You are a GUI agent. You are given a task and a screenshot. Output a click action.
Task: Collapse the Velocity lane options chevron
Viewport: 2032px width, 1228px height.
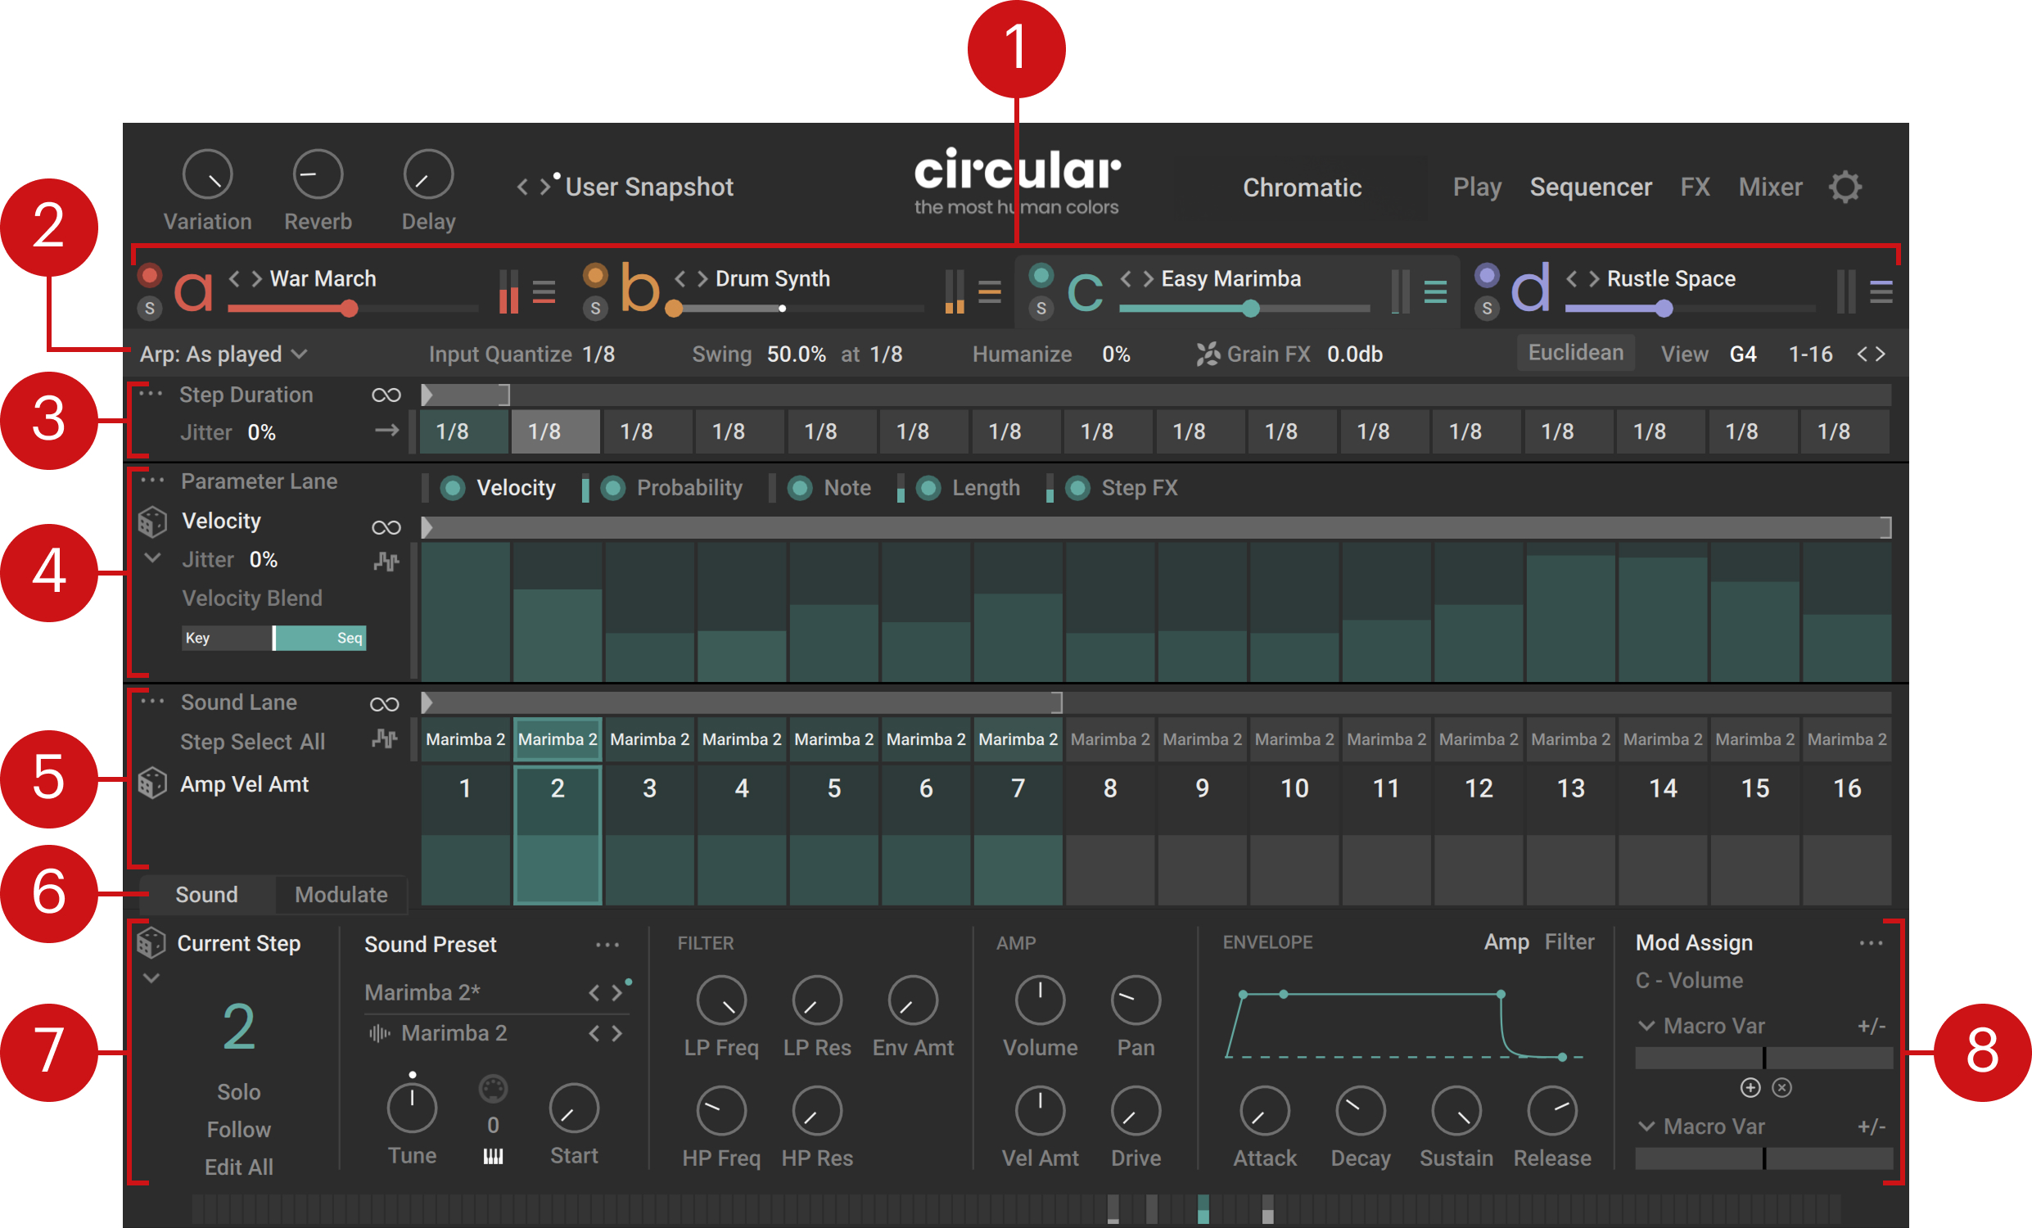(152, 558)
